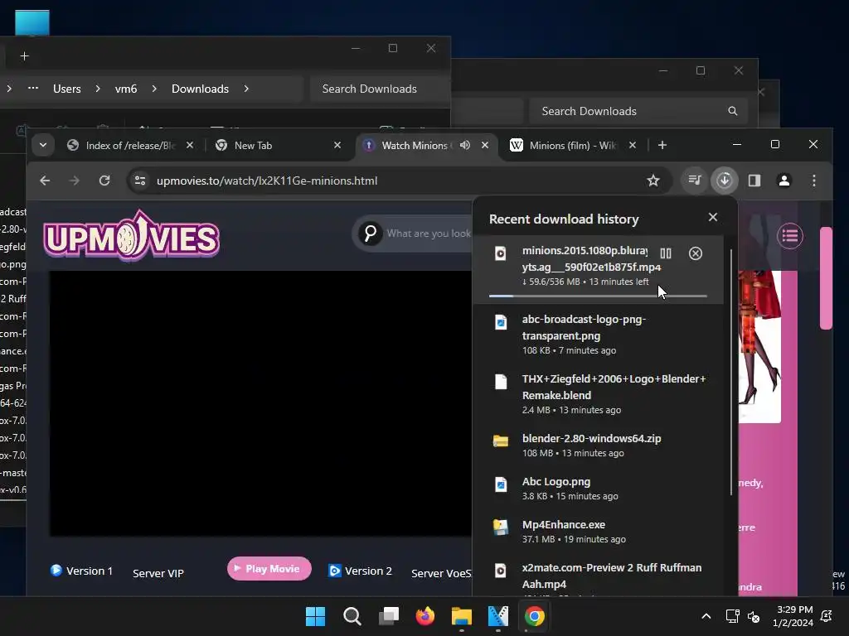This screenshot has width=849, height=636.
Task: Open the Chrome tab search dropdown
Action: click(43, 146)
